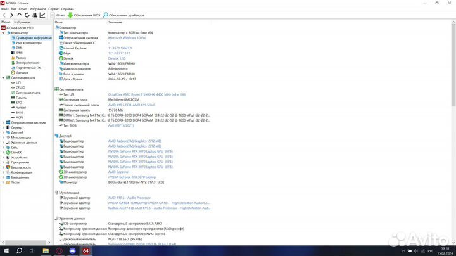The width and height of the screenshot is (456, 256).
Task: Expand the Устройства tree node
Action: pyautogui.click(x=3, y=157)
